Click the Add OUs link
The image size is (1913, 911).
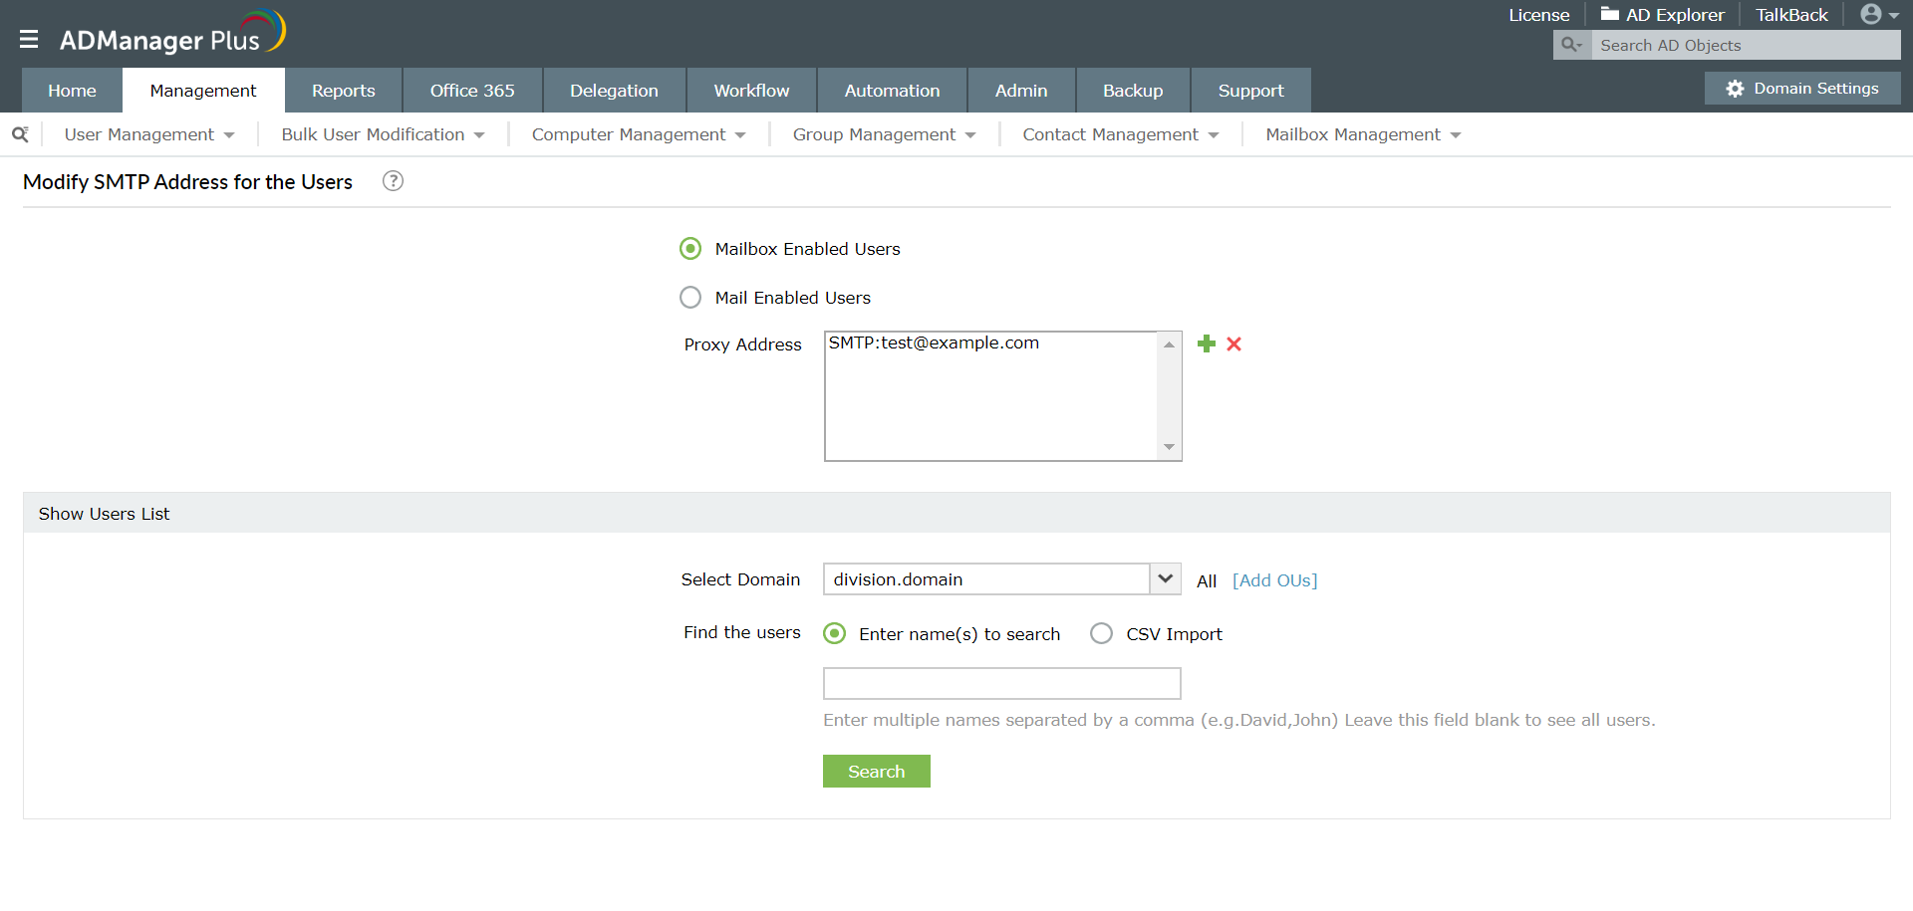pyautogui.click(x=1274, y=580)
